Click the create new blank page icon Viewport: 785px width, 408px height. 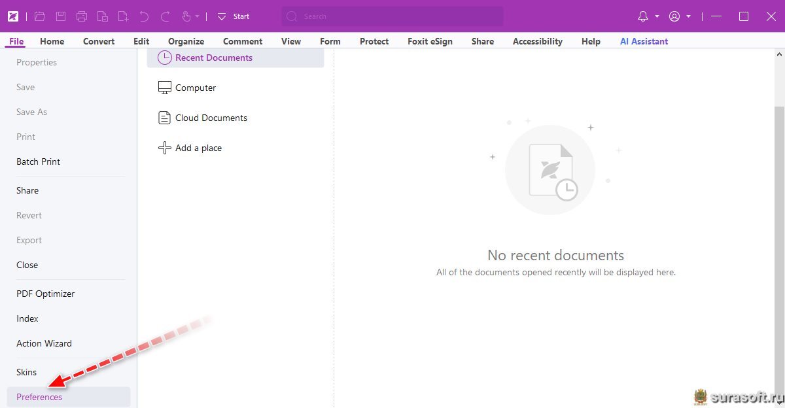click(x=123, y=16)
